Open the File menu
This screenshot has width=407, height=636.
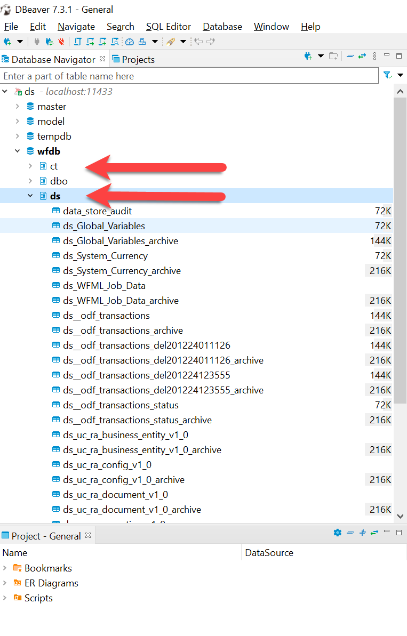[x=11, y=27]
